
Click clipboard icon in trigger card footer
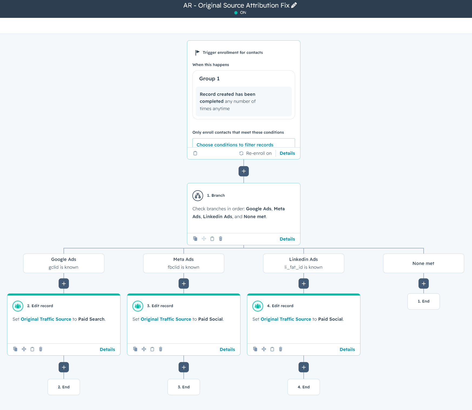tap(195, 153)
